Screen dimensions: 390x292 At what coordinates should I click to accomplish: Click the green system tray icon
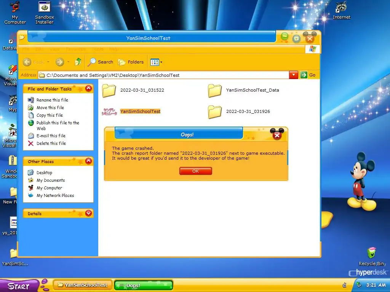pyautogui.click(x=359, y=285)
